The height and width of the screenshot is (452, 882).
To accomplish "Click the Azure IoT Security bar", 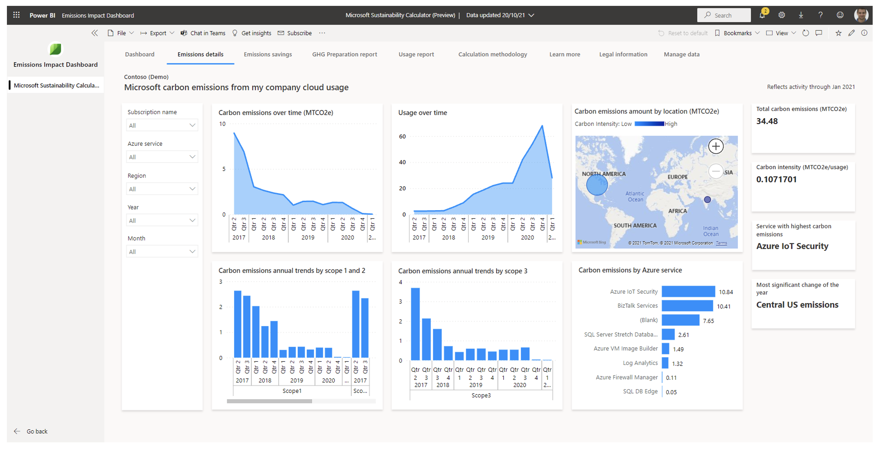I will click(688, 291).
